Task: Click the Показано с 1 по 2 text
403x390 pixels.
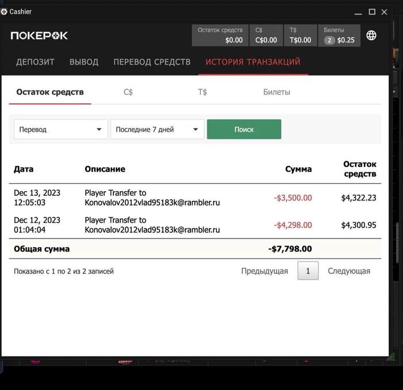Action: (x=64, y=271)
